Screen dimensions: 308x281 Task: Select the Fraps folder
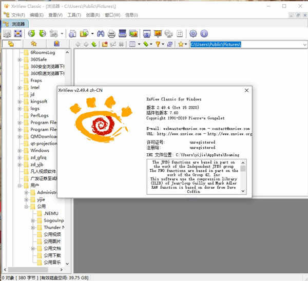[36, 81]
